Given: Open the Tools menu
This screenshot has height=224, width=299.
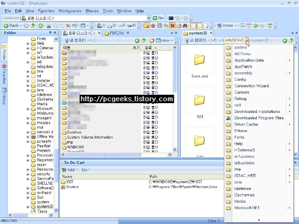Looking at the screenshot, I should (x=108, y=11).
